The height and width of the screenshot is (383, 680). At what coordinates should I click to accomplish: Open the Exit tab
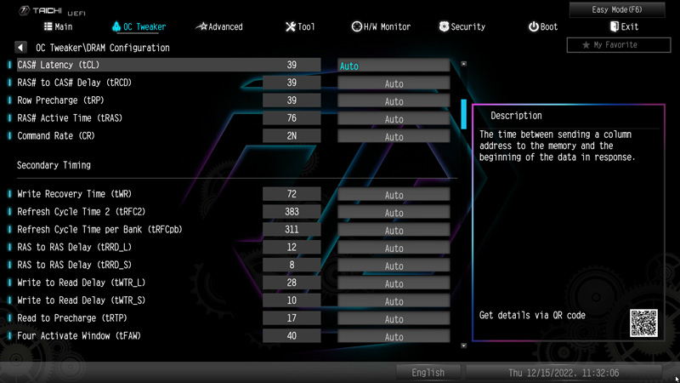coord(624,27)
